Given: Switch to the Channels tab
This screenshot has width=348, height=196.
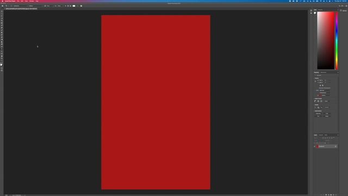Looking at the screenshot, I should [x=320, y=135].
